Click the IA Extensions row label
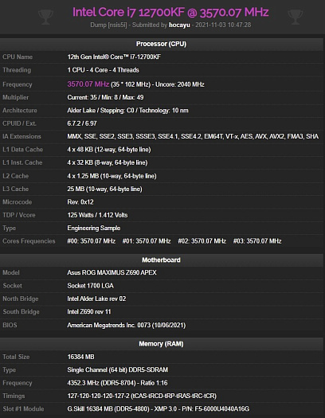This screenshot has width=325, height=418. point(22,136)
